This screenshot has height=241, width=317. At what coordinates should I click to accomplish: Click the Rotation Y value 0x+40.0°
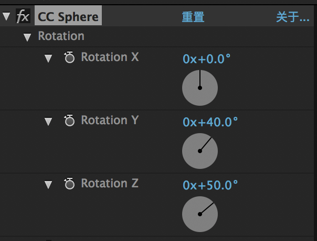click(x=210, y=122)
